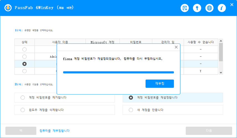This screenshot has width=237, height=138.
Task: Click the 상태 column header
Action: [24, 42]
